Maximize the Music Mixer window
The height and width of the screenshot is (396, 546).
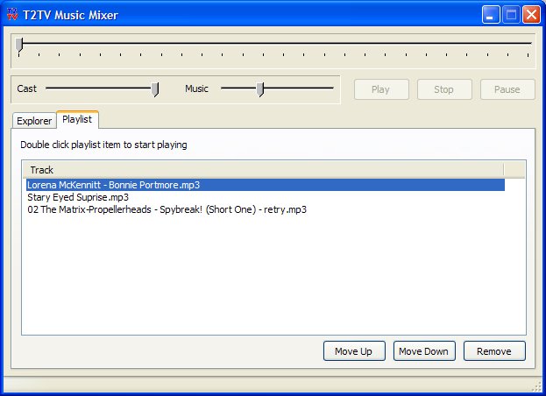tap(512, 15)
